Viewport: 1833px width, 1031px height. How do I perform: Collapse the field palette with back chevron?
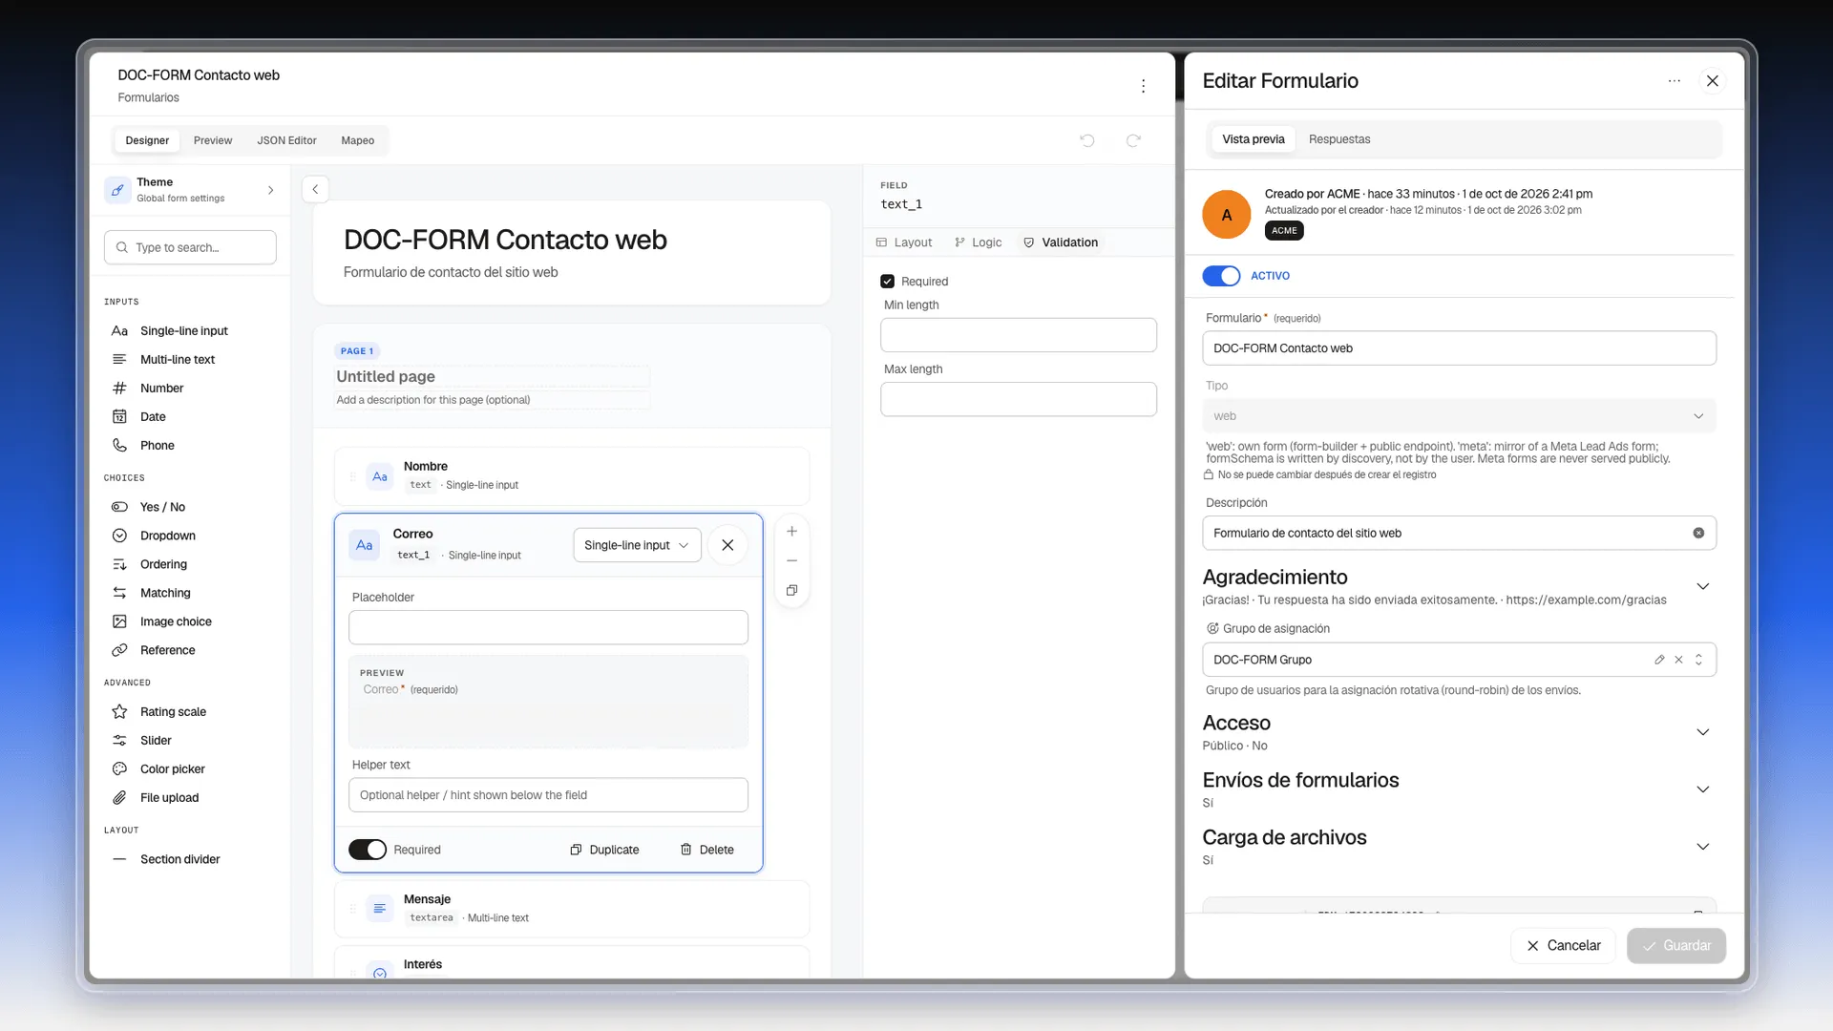(315, 189)
